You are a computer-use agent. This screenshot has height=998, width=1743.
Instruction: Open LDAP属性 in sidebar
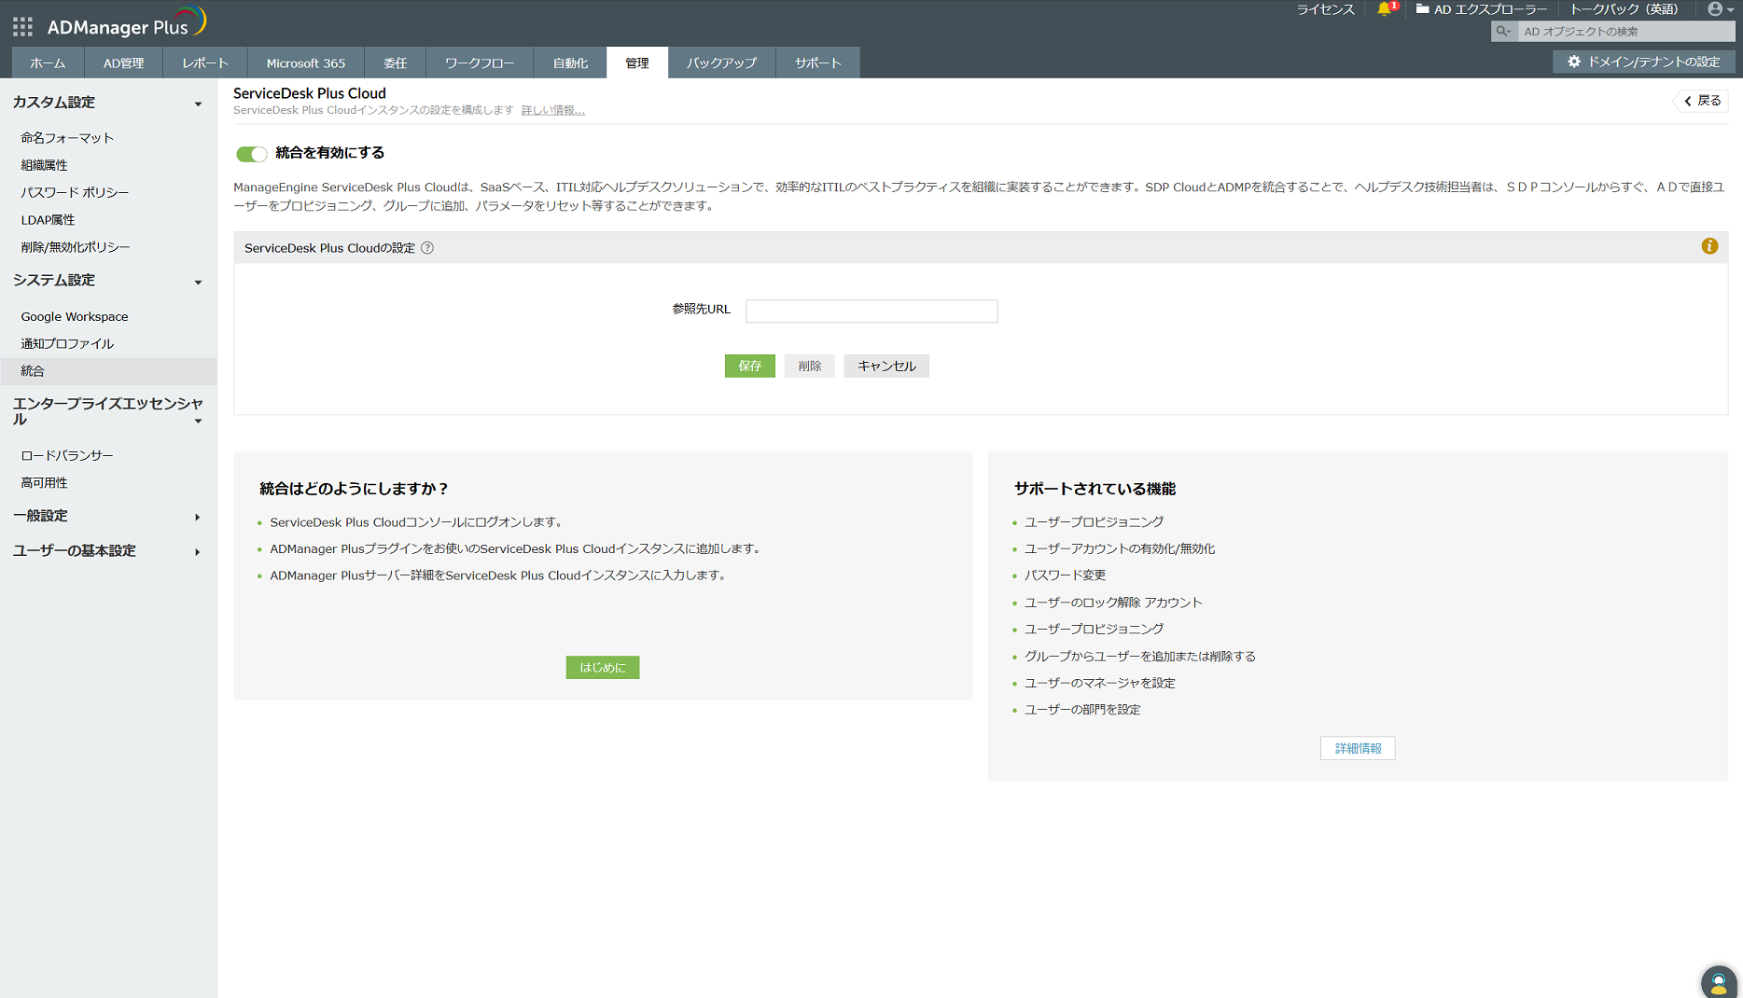(48, 220)
